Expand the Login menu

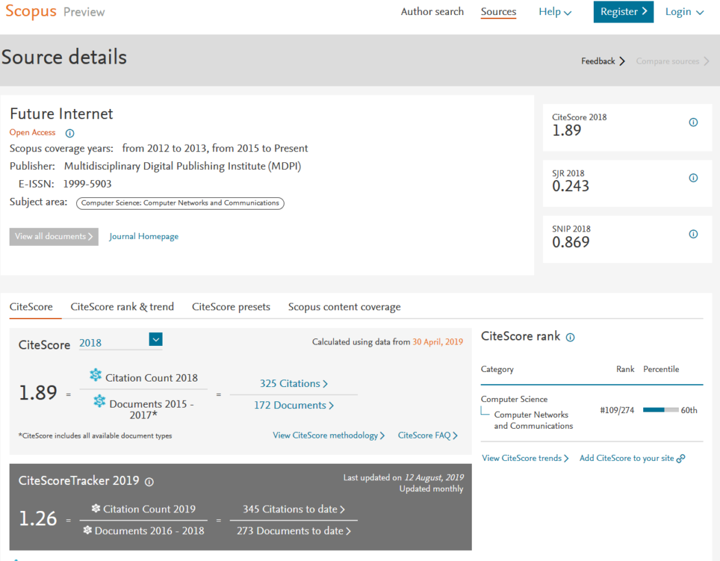tap(684, 12)
